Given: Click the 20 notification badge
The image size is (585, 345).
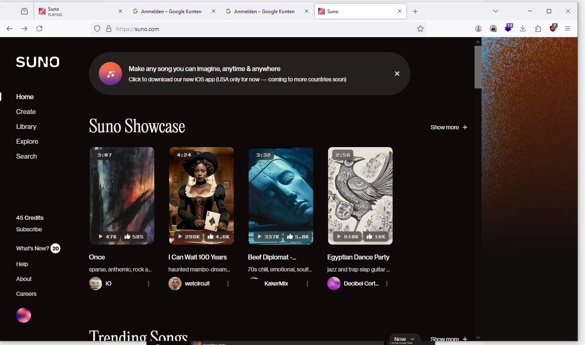Looking at the screenshot, I should point(55,248).
